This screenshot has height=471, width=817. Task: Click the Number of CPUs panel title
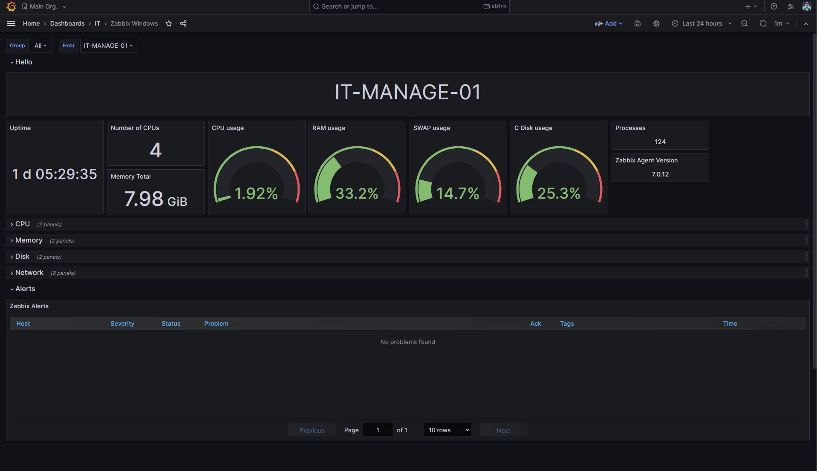tap(135, 128)
